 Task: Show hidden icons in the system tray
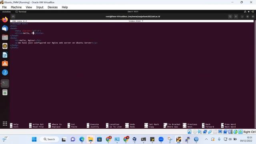[206, 139]
